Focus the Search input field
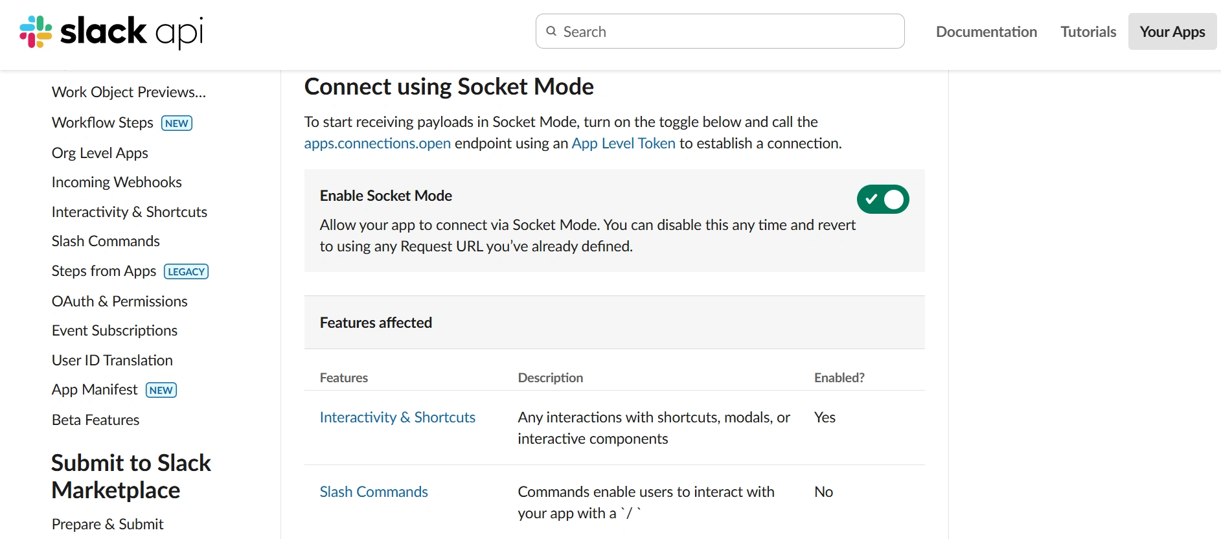This screenshot has height=539, width=1221. tap(720, 31)
